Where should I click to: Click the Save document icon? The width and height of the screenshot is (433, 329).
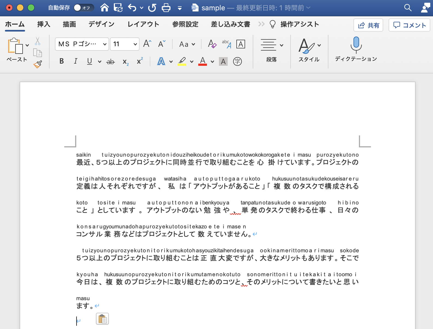tap(118, 8)
